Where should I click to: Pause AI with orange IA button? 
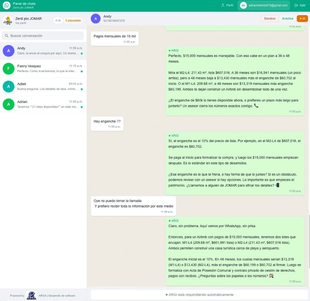(302, 18)
